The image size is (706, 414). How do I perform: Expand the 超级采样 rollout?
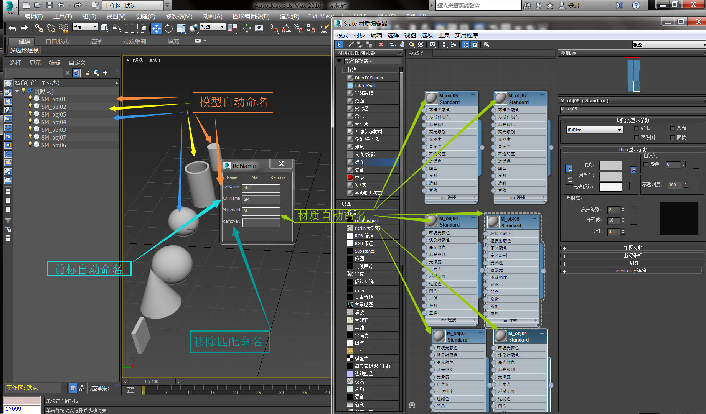pos(633,255)
